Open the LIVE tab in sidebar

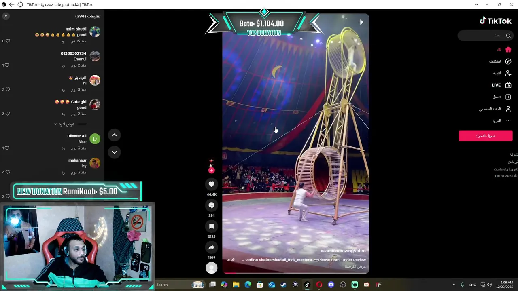point(501,85)
